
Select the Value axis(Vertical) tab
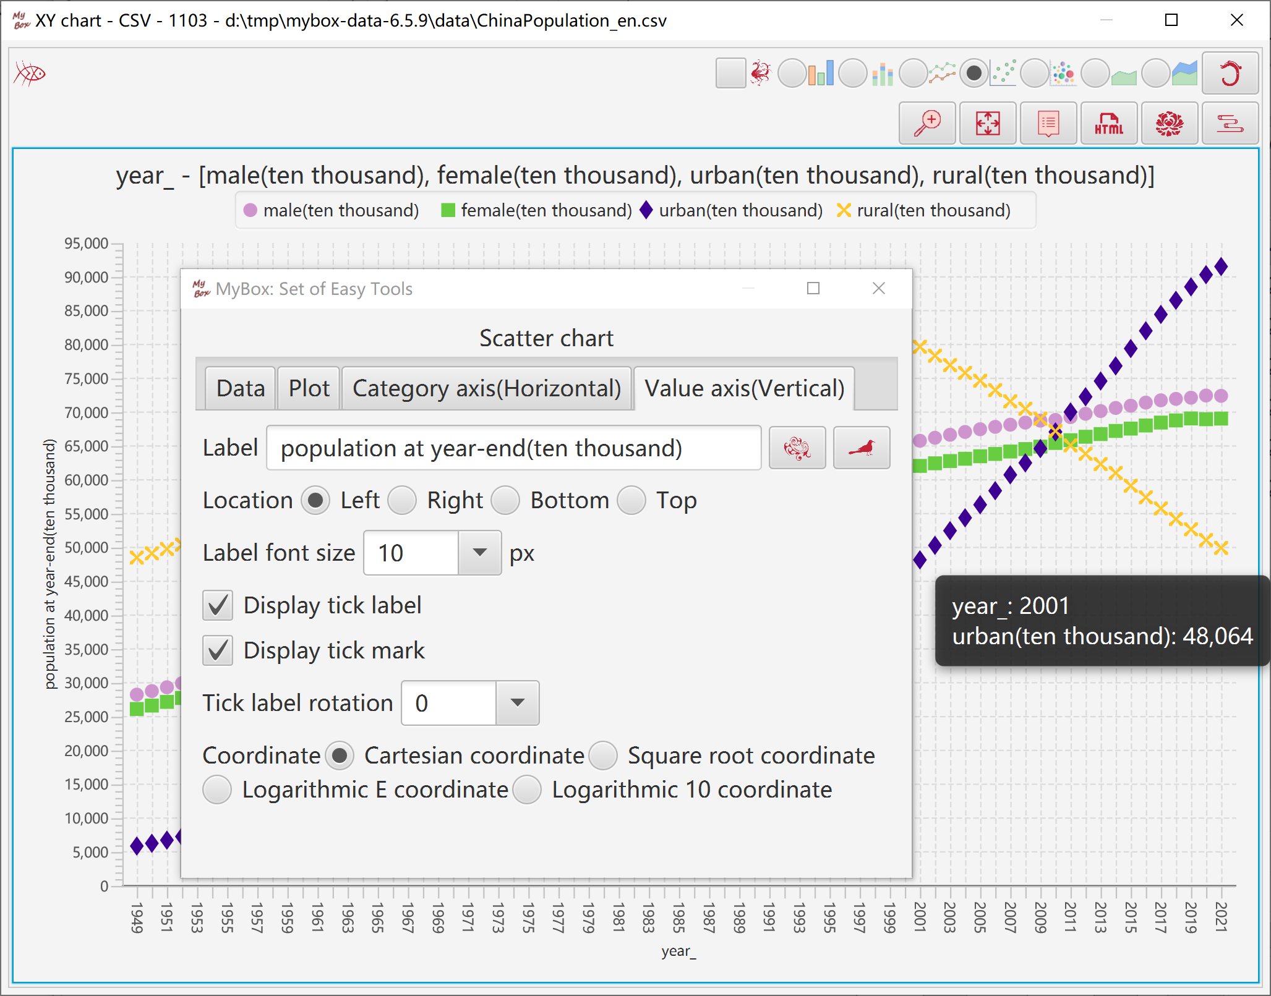pos(744,388)
